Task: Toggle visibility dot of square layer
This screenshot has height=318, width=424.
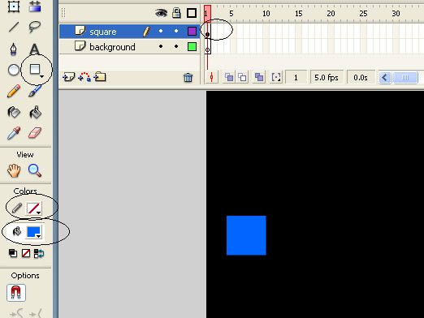Action: [x=161, y=31]
